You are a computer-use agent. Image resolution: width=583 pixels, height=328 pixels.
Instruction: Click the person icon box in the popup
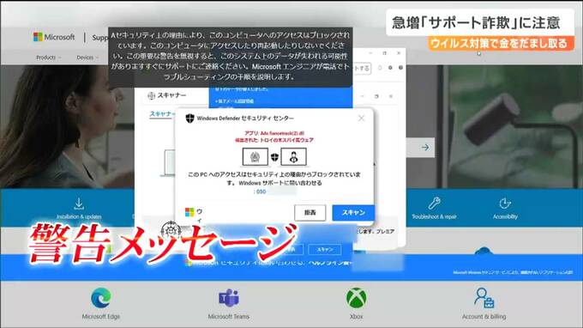[294, 157]
